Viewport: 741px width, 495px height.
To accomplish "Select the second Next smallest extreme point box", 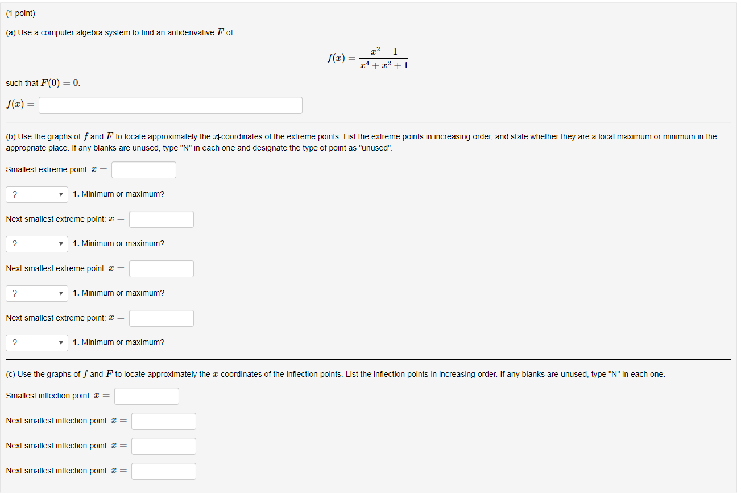I will pyautogui.click(x=162, y=268).
